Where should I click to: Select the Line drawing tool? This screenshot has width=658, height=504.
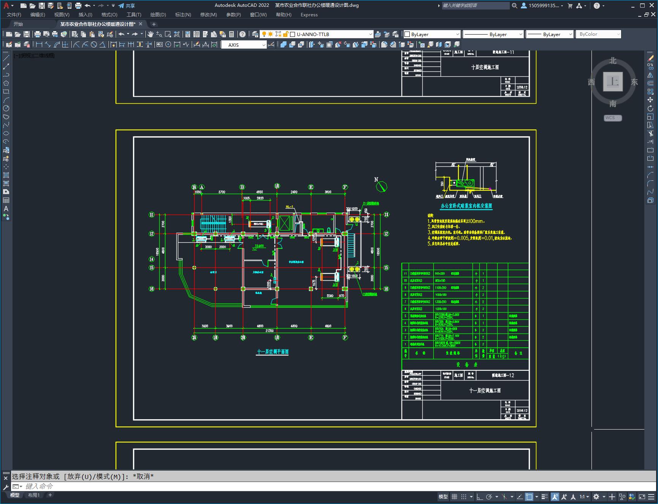[x=6, y=58]
